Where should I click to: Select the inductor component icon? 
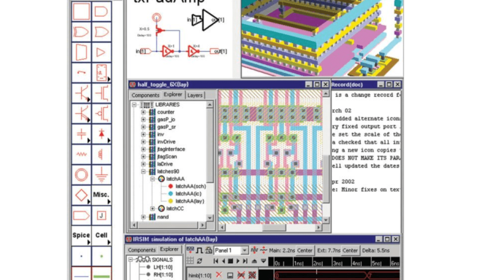(102, 155)
